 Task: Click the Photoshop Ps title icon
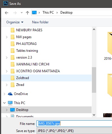tap(6, 3)
